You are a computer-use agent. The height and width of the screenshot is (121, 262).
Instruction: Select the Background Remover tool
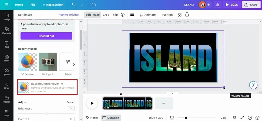coord(47,87)
